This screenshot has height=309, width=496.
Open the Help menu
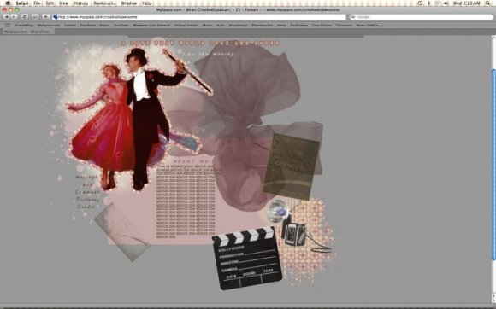pos(146,3)
